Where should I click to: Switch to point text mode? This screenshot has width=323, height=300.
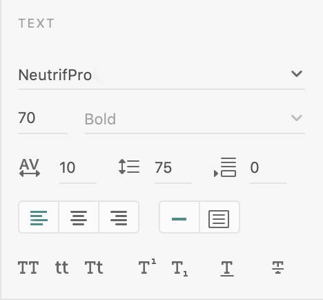(x=179, y=217)
